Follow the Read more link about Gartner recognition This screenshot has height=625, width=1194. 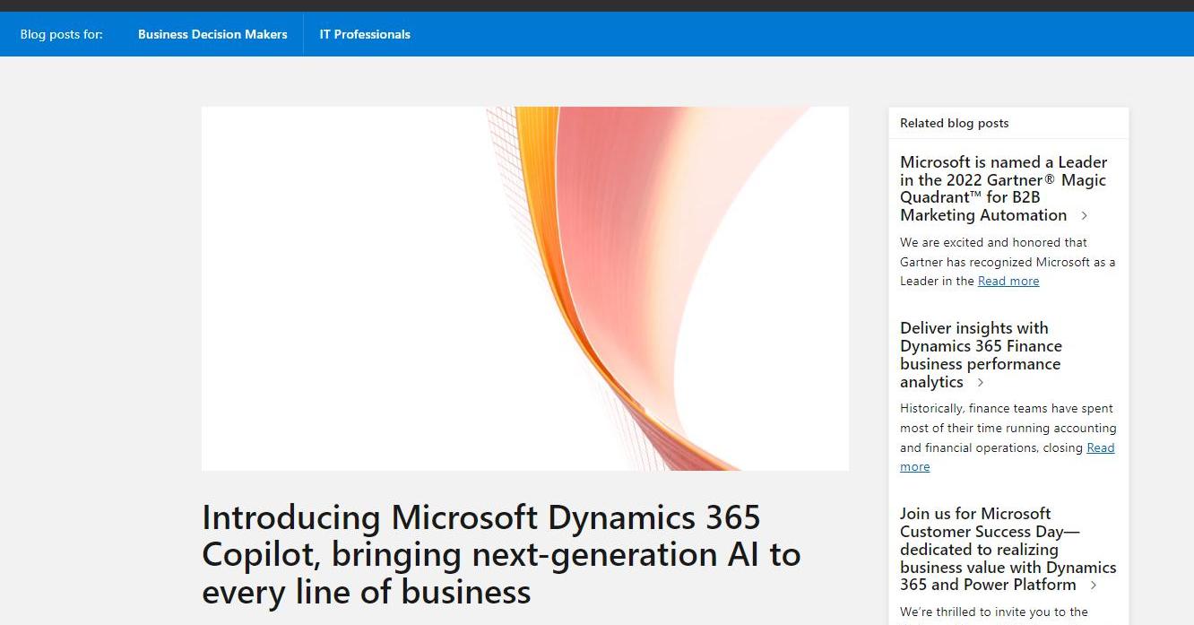1008,281
